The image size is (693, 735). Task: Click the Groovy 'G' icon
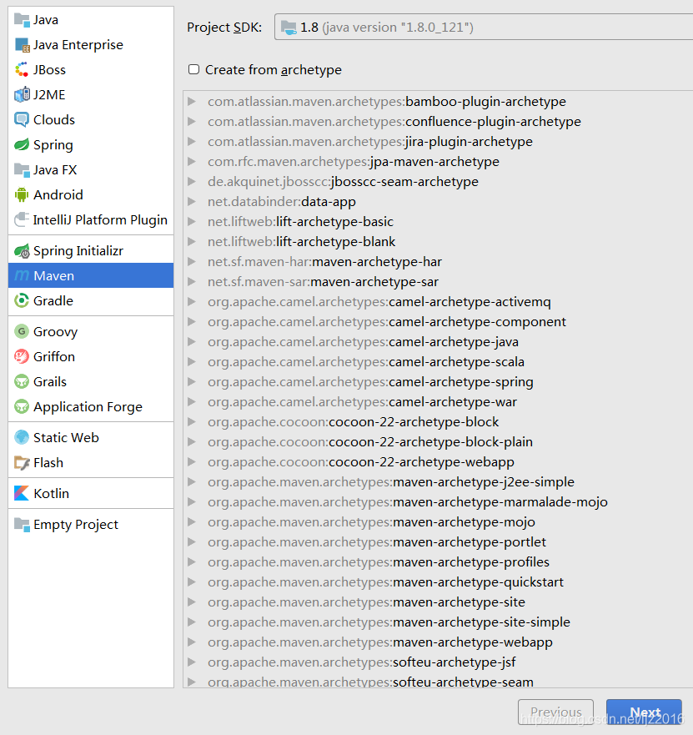click(22, 331)
